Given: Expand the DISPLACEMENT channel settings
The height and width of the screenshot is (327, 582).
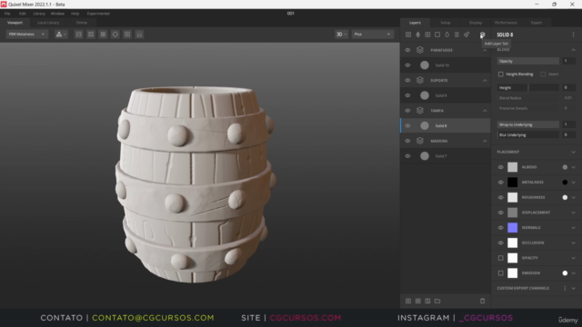Looking at the screenshot, I should tap(574, 213).
